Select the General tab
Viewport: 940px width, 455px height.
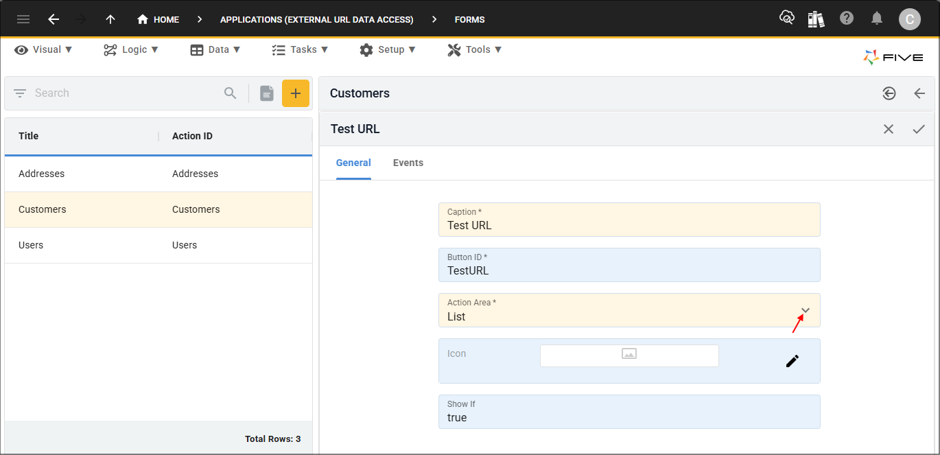353,163
